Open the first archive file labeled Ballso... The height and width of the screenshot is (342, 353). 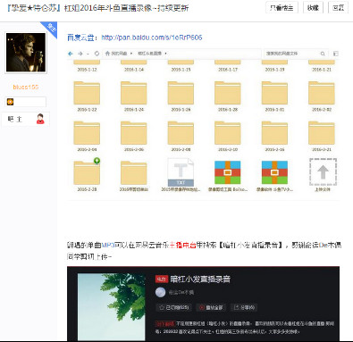pos(228,172)
